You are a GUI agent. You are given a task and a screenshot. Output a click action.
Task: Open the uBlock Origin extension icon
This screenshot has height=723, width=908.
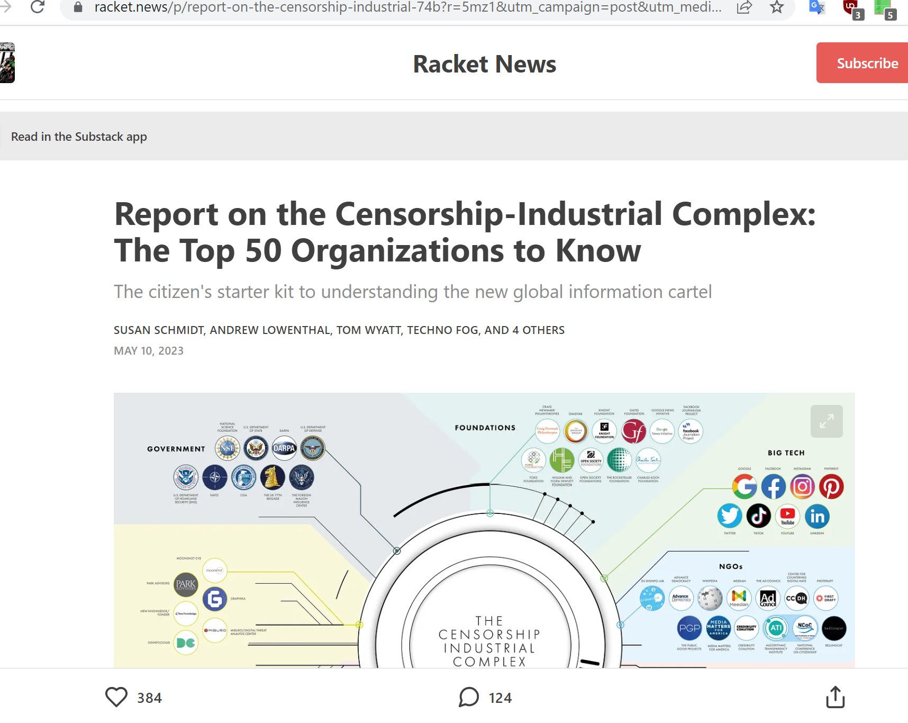(x=851, y=7)
